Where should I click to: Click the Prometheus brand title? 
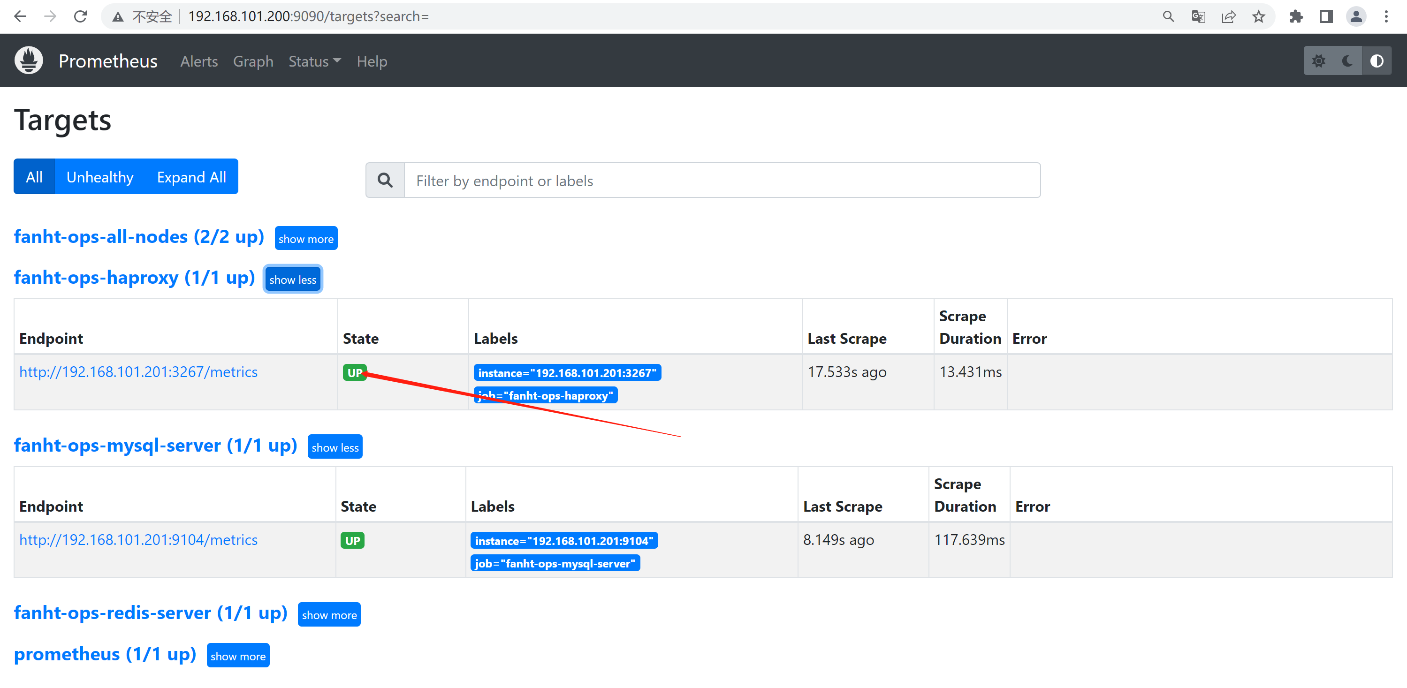click(107, 60)
